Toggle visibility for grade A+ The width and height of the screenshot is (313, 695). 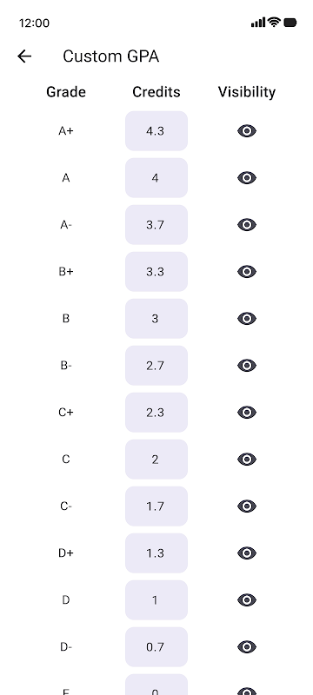coord(247,131)
